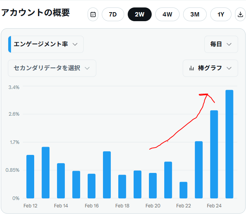
Task: Click the Feb 24 bar
Action: tap(214, 154)
